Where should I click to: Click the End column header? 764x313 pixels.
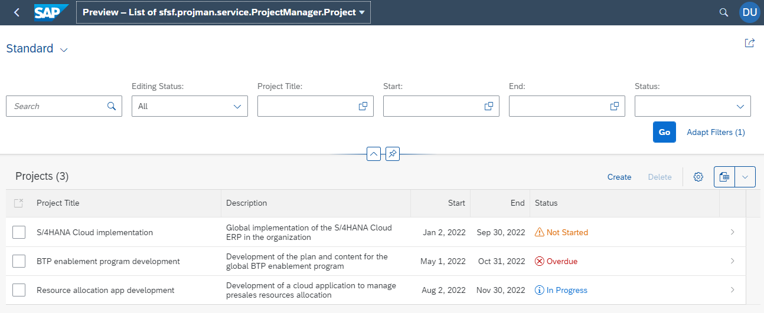(500, 203)
